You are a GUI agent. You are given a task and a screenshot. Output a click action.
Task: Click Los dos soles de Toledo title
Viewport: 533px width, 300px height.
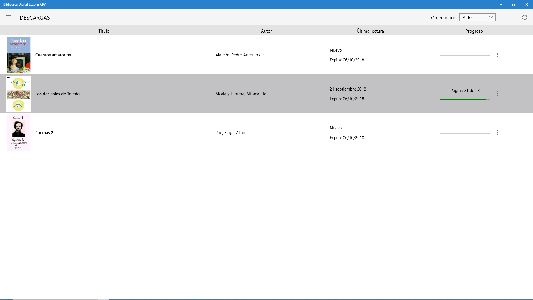click(57, 94)
